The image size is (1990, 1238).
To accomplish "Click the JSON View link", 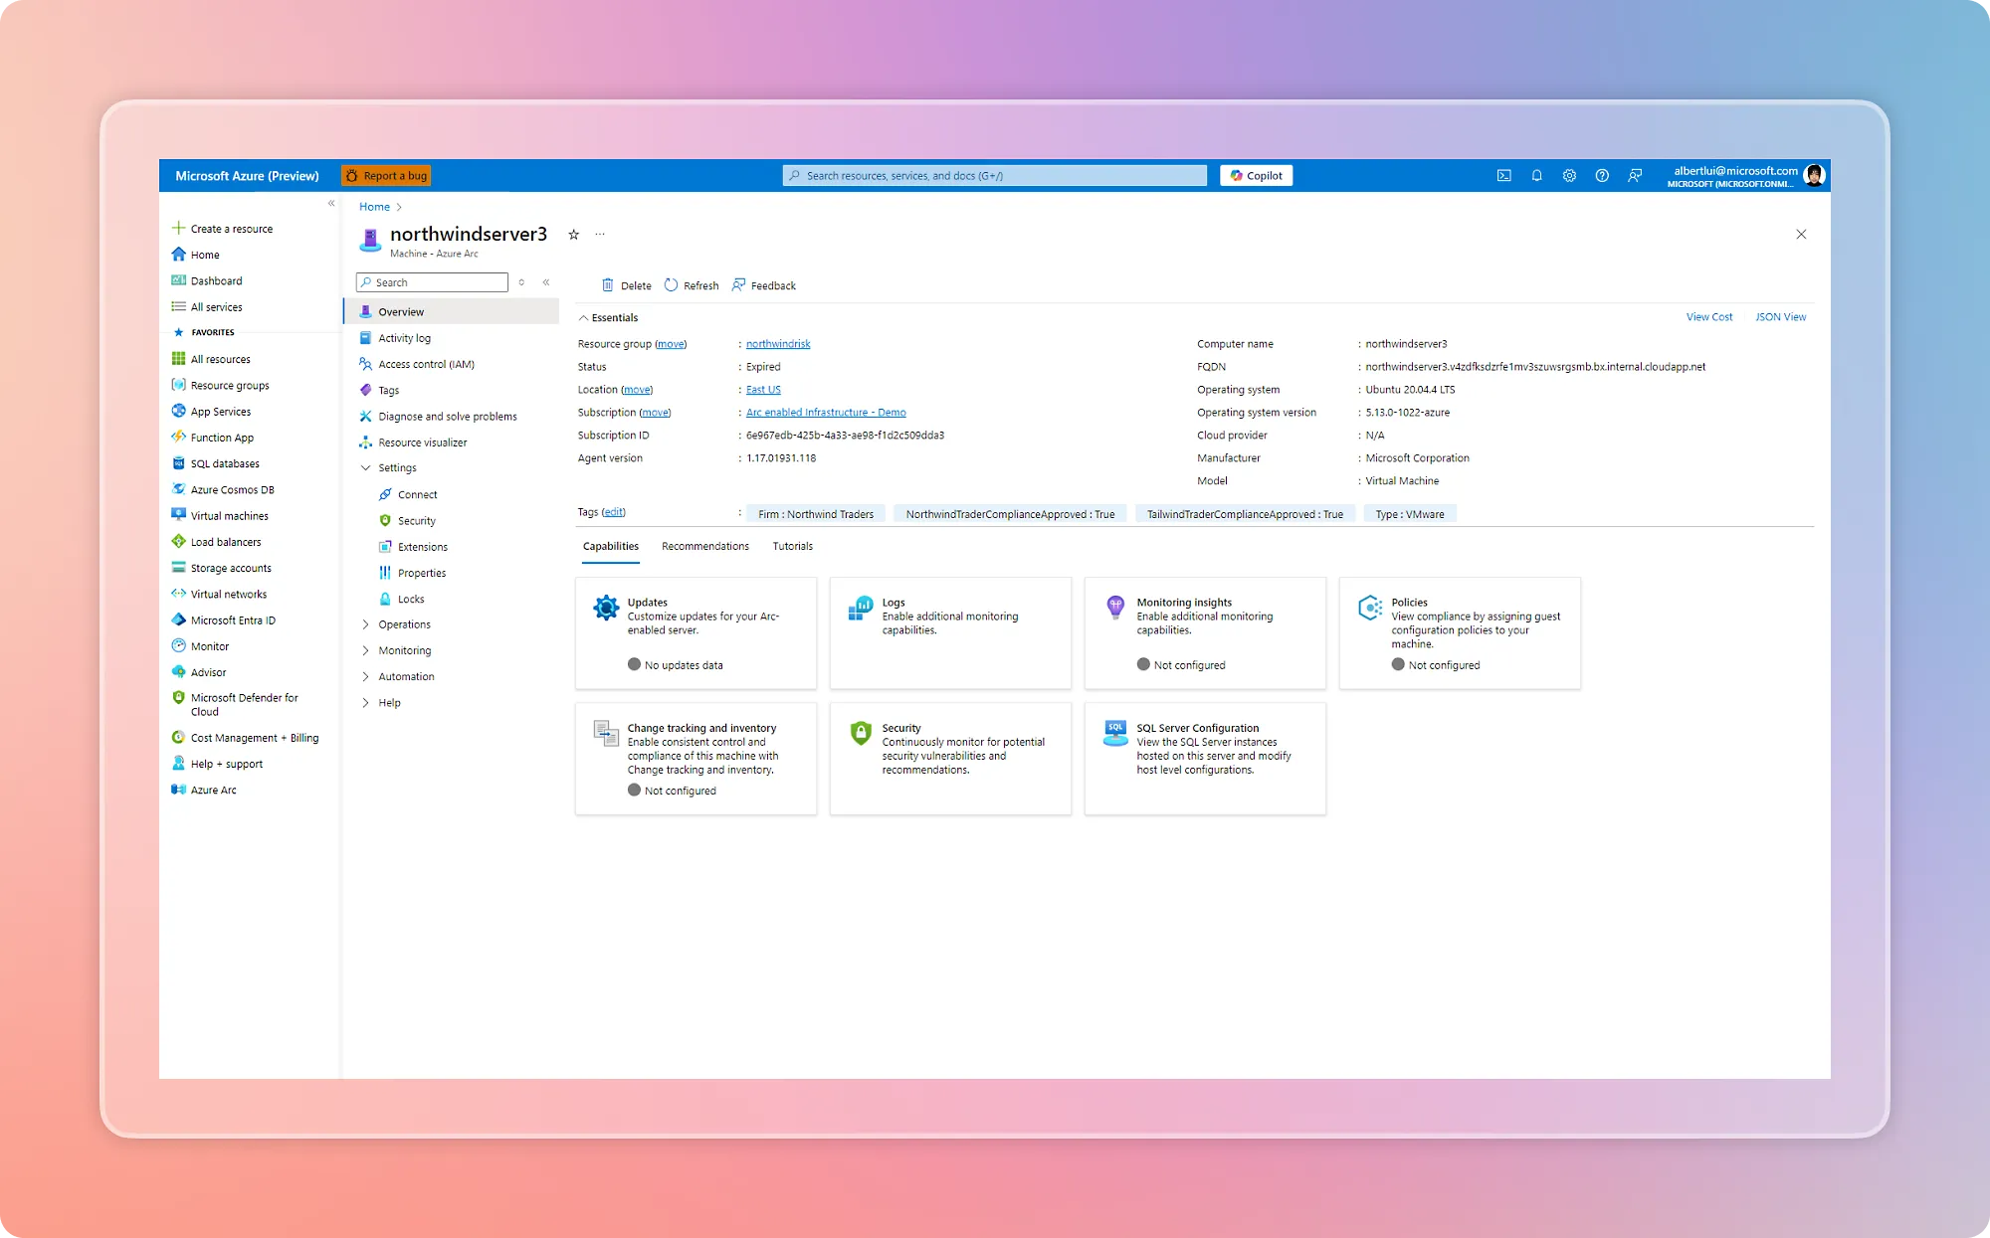I will 1780,317.
